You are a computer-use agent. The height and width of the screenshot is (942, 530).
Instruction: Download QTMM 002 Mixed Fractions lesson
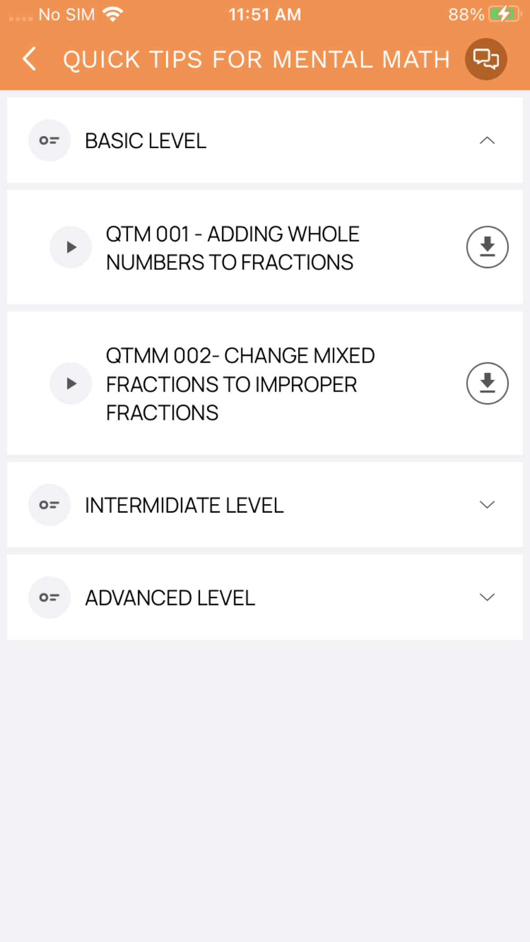(x=487, y=384)
